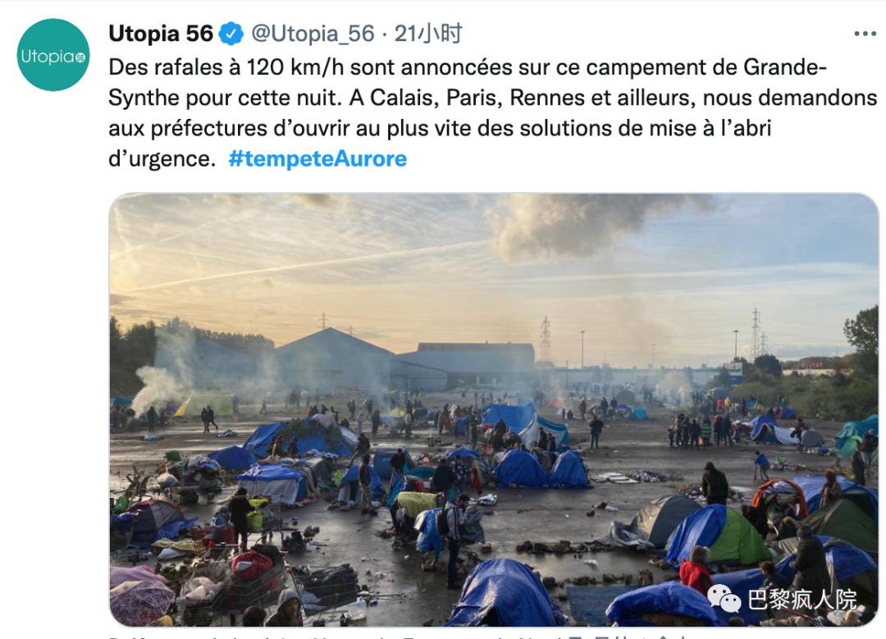Click the tweet text mentioning Grande-Synthe
The height and width of the screenshot is (639, 886).
coord(493,113)
